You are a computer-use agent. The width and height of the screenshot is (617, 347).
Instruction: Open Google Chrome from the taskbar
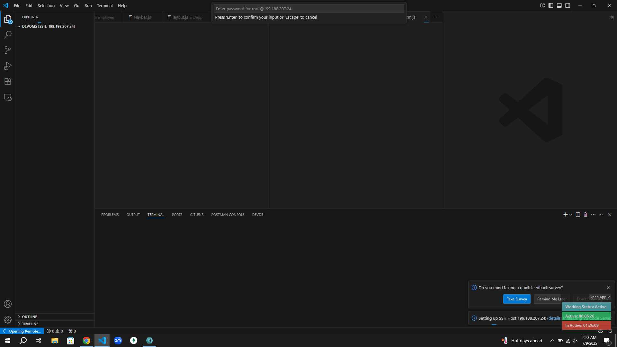(x=86, y=341)
